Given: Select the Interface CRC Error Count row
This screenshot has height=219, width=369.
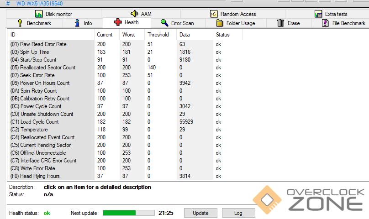Looking at the screenshot, I should pyautogui.click(x=126, y=161).
